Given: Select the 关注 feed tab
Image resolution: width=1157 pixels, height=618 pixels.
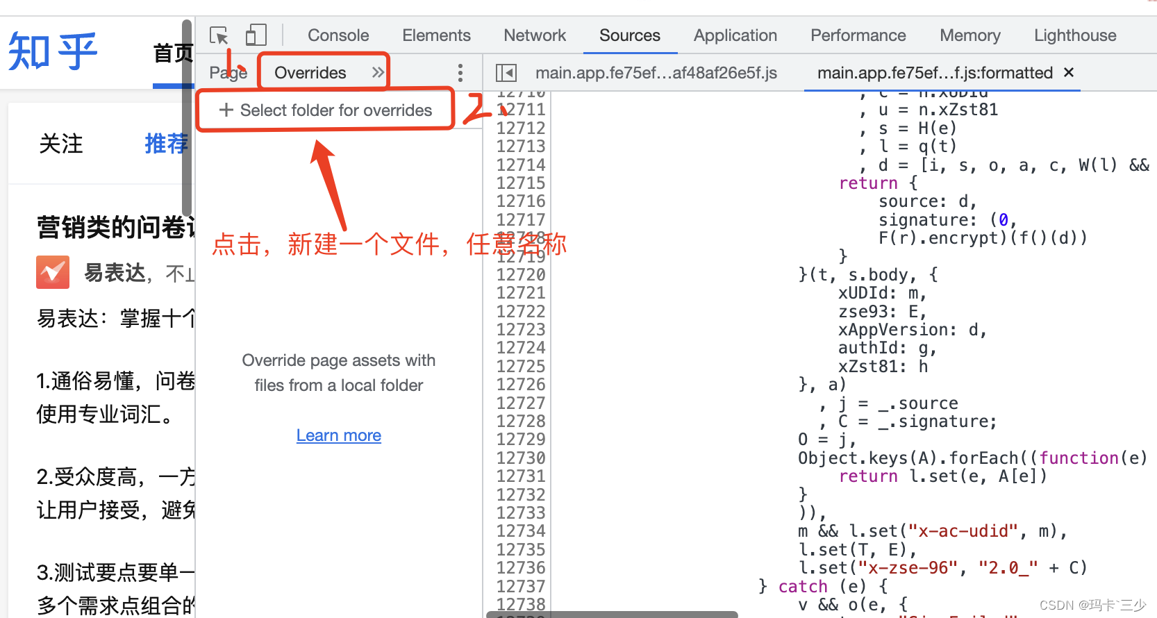Looking at the screenshot, I should coord(61,144).
